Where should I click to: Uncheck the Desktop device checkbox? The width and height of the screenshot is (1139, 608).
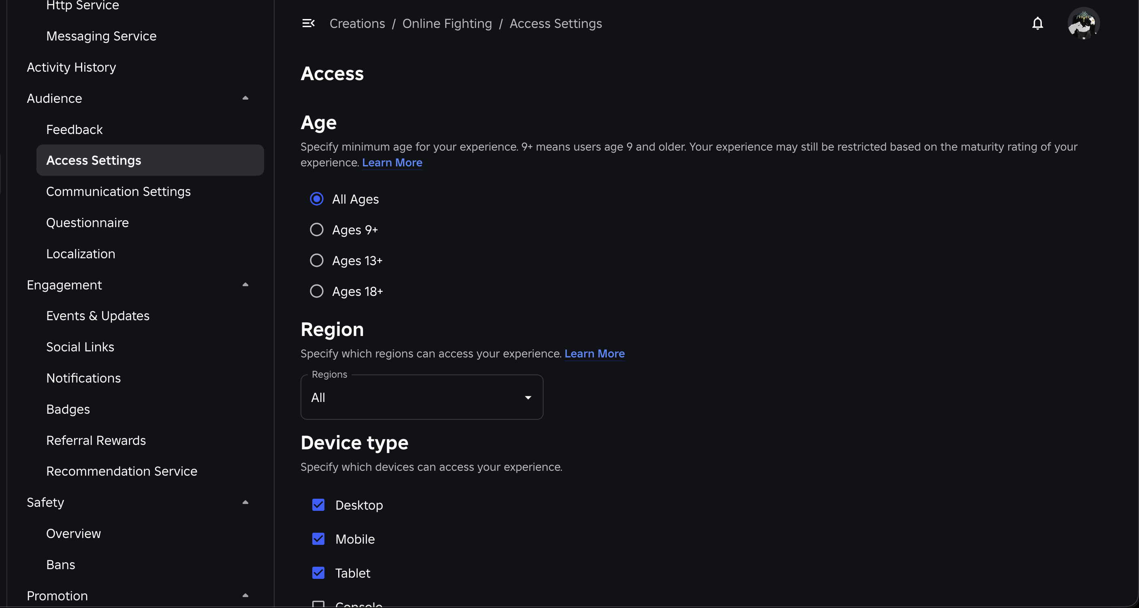pyautogui.click(x=318, y=505)
